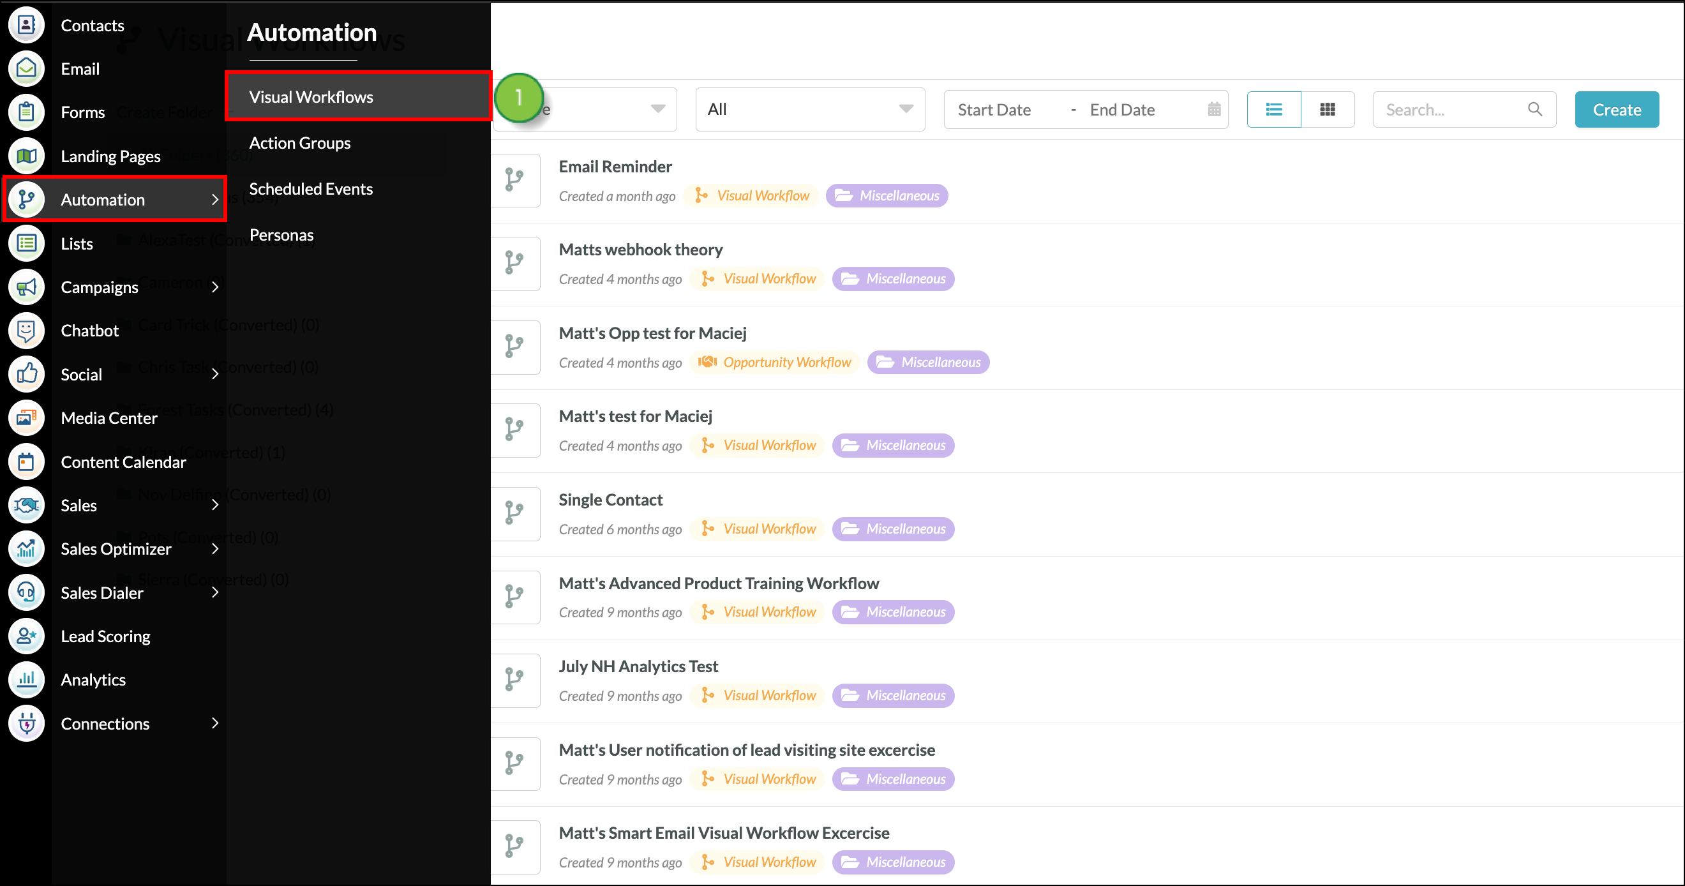
Task: Click the Media Center icon
Action: point(26,417)
